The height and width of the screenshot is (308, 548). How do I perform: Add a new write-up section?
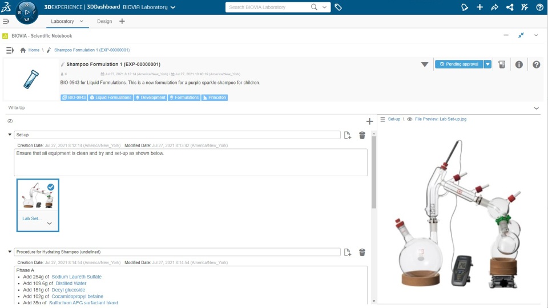click(369, 121)
